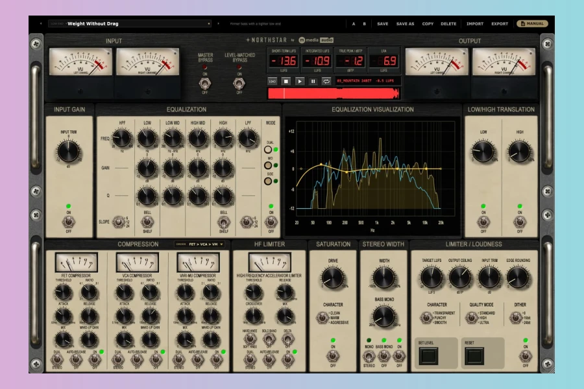Flip the HPF slope selector switch
This screenshot has width=584, height=389.
119,222
